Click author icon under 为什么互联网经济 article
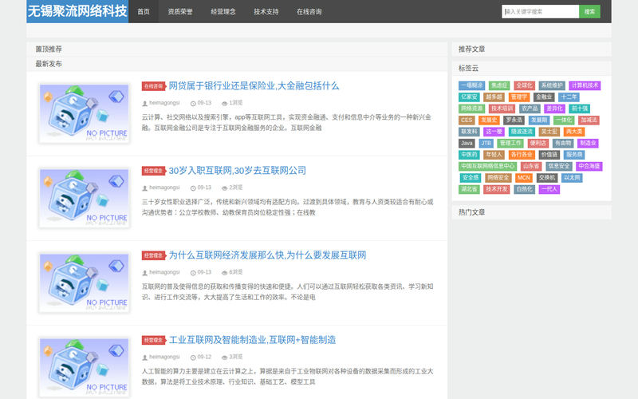 coord(144,273)
